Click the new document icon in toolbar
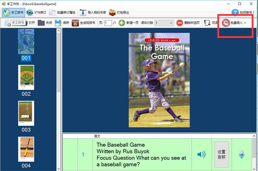Image resolution: width=258 pixels, height=171 pixels. pos(7,23)
